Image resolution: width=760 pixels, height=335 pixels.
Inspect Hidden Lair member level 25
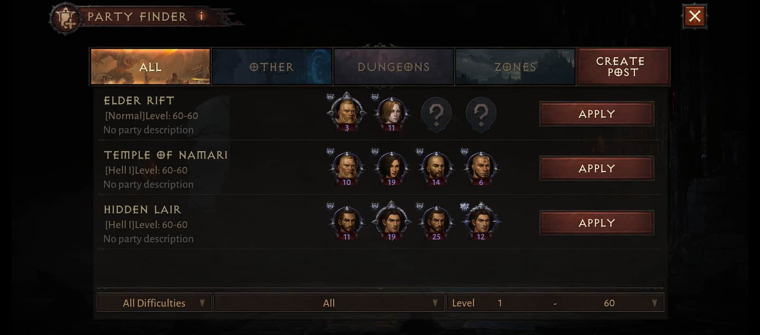tap(436, 223)
